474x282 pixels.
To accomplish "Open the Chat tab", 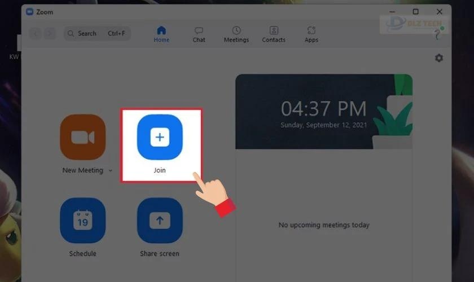I will pos(199,34).
